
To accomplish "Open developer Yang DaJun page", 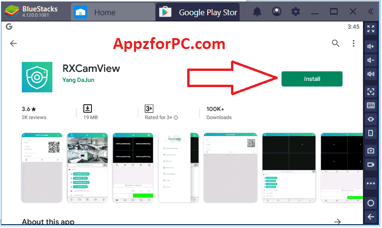I will point(78,80).
